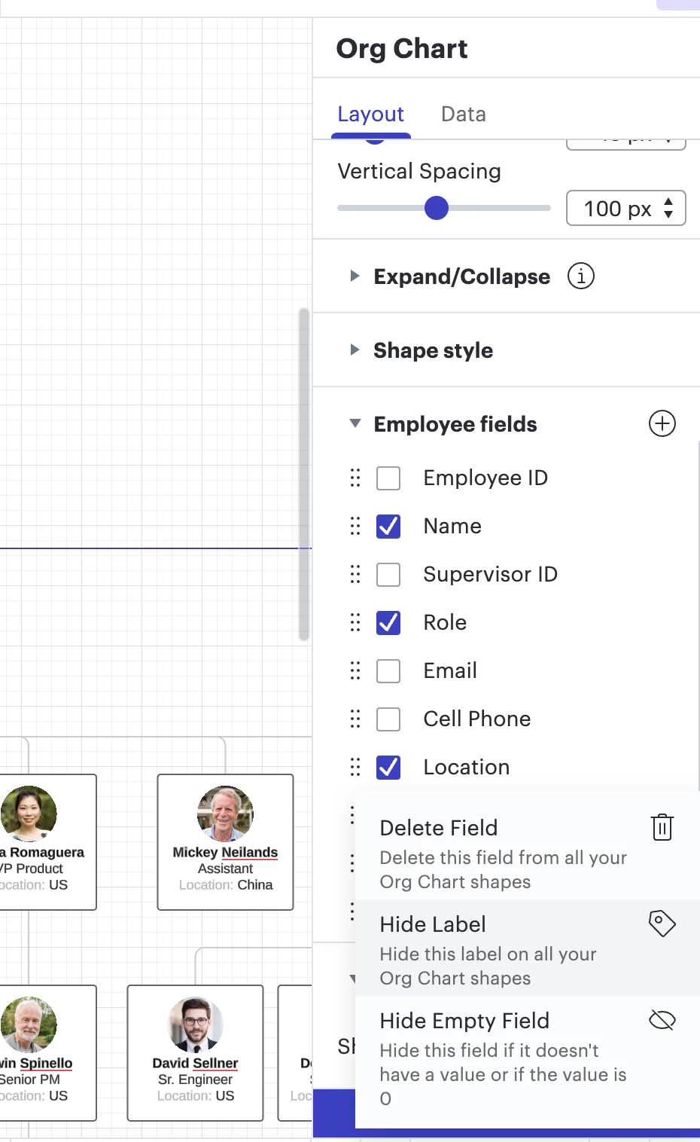Uncheck the Role field

coord(388,622)
